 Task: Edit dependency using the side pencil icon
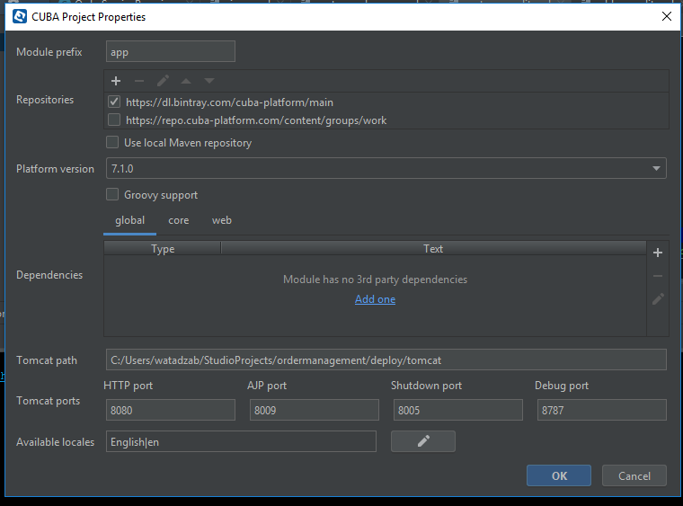pos(658,298)
